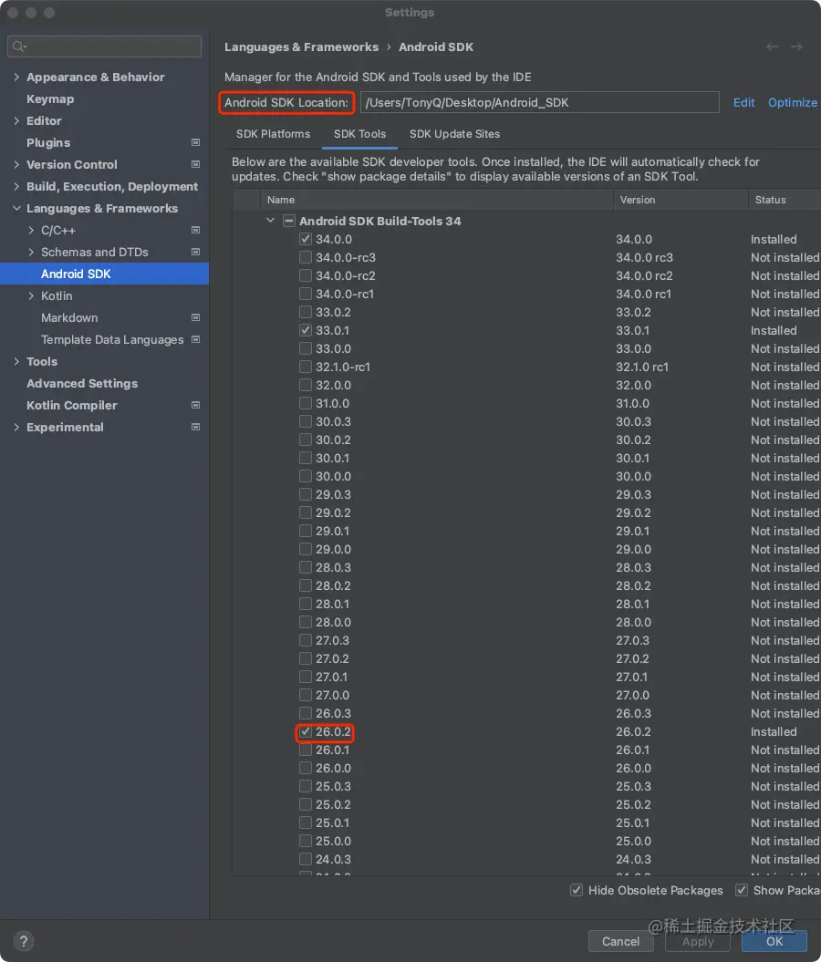Viewport: 821px width, 962px height.
Task: Click the project-level icon by Template Data Languages
Action: point(196,339)
